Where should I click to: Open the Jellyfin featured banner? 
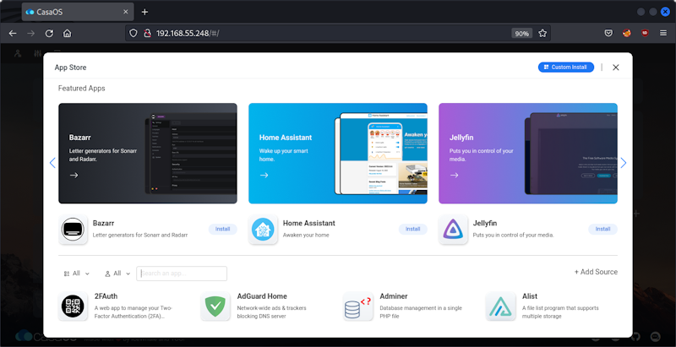click(x=527, y=154)
